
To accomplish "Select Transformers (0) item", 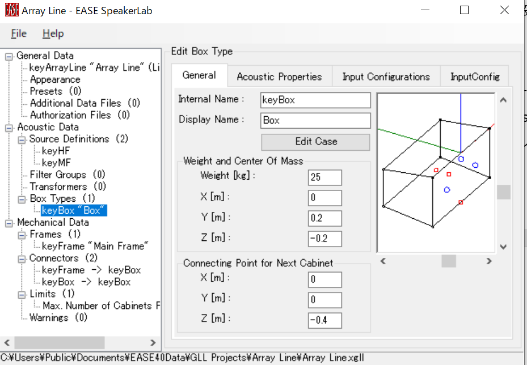I will pyautogui.click(x=68, y=186).
